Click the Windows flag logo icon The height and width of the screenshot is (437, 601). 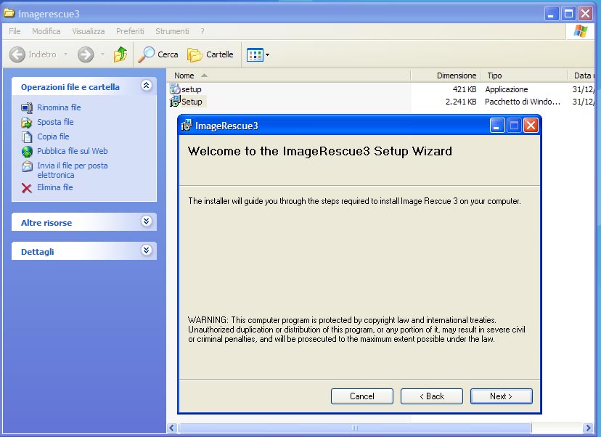(580, 31)
